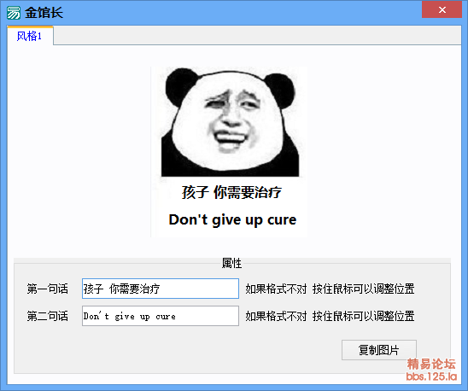Click the 第一句话 label
The image size is (468, 391).
[x=48, y=289]
